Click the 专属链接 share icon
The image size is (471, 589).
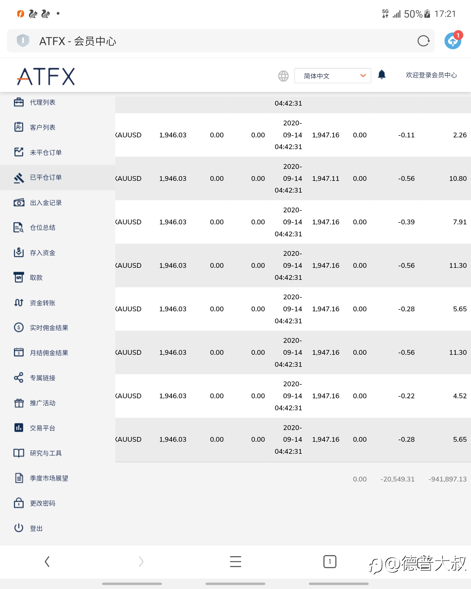(19, 378)
